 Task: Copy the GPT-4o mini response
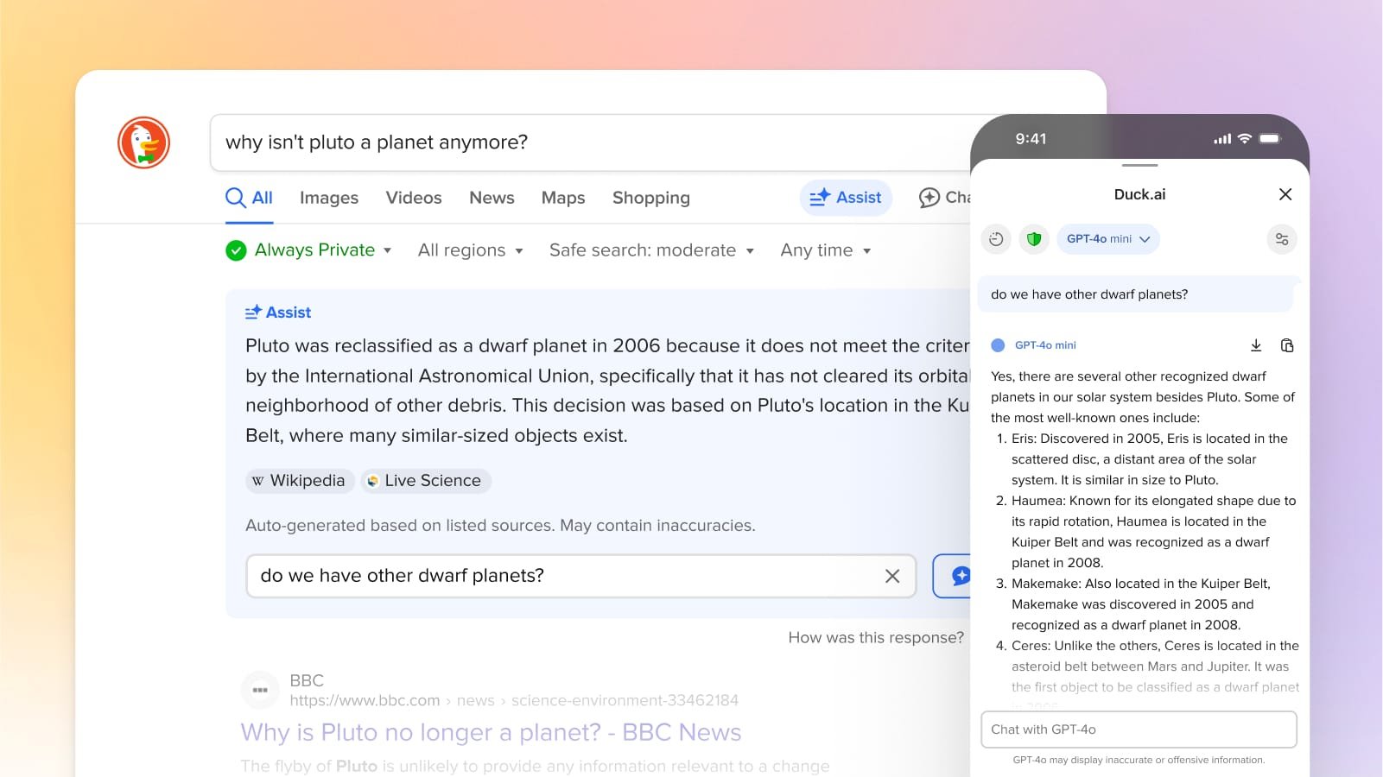[1286, 344]
